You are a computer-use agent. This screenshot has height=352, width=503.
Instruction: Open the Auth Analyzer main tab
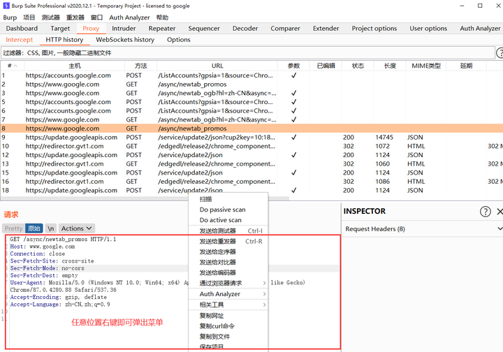click(x=480, y=29)
